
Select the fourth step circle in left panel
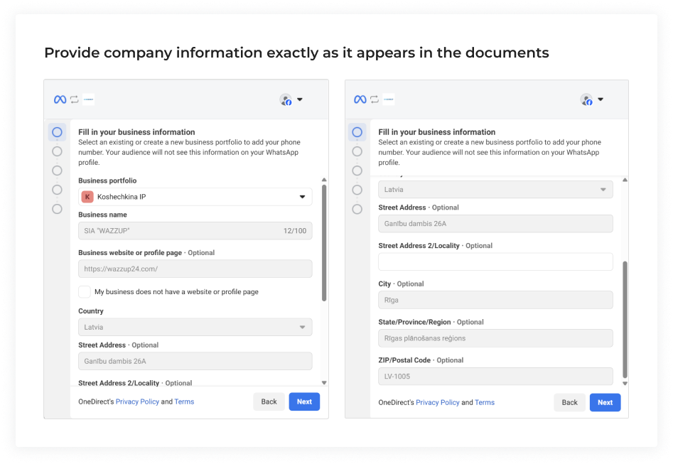pyautogui.click(x=57, y=190)
